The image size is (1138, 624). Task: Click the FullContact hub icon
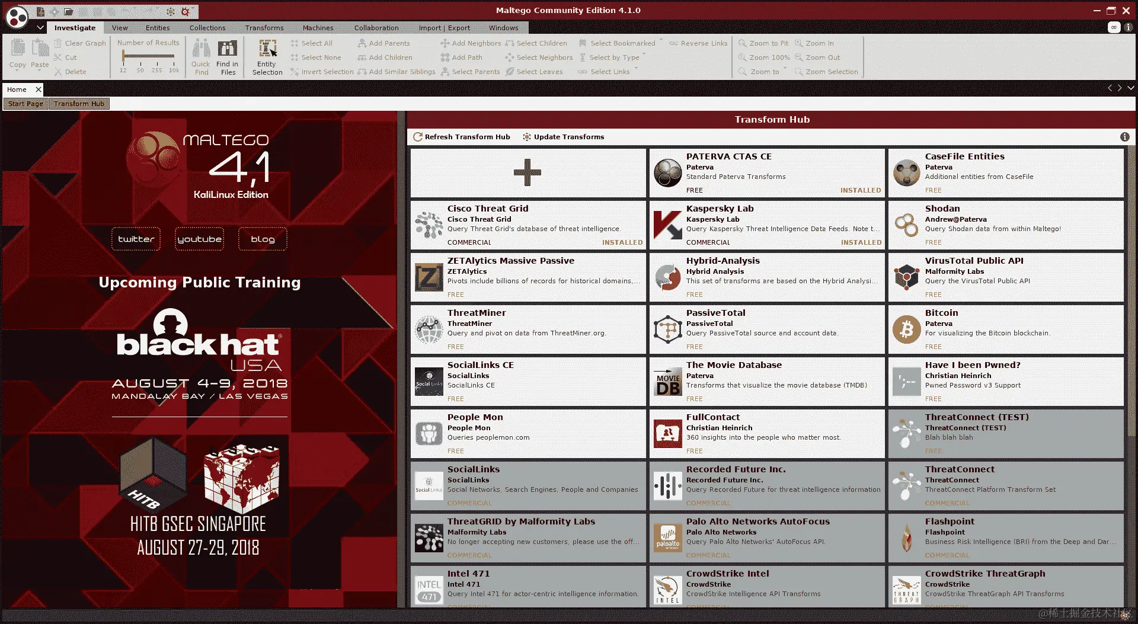coord(668,434)
